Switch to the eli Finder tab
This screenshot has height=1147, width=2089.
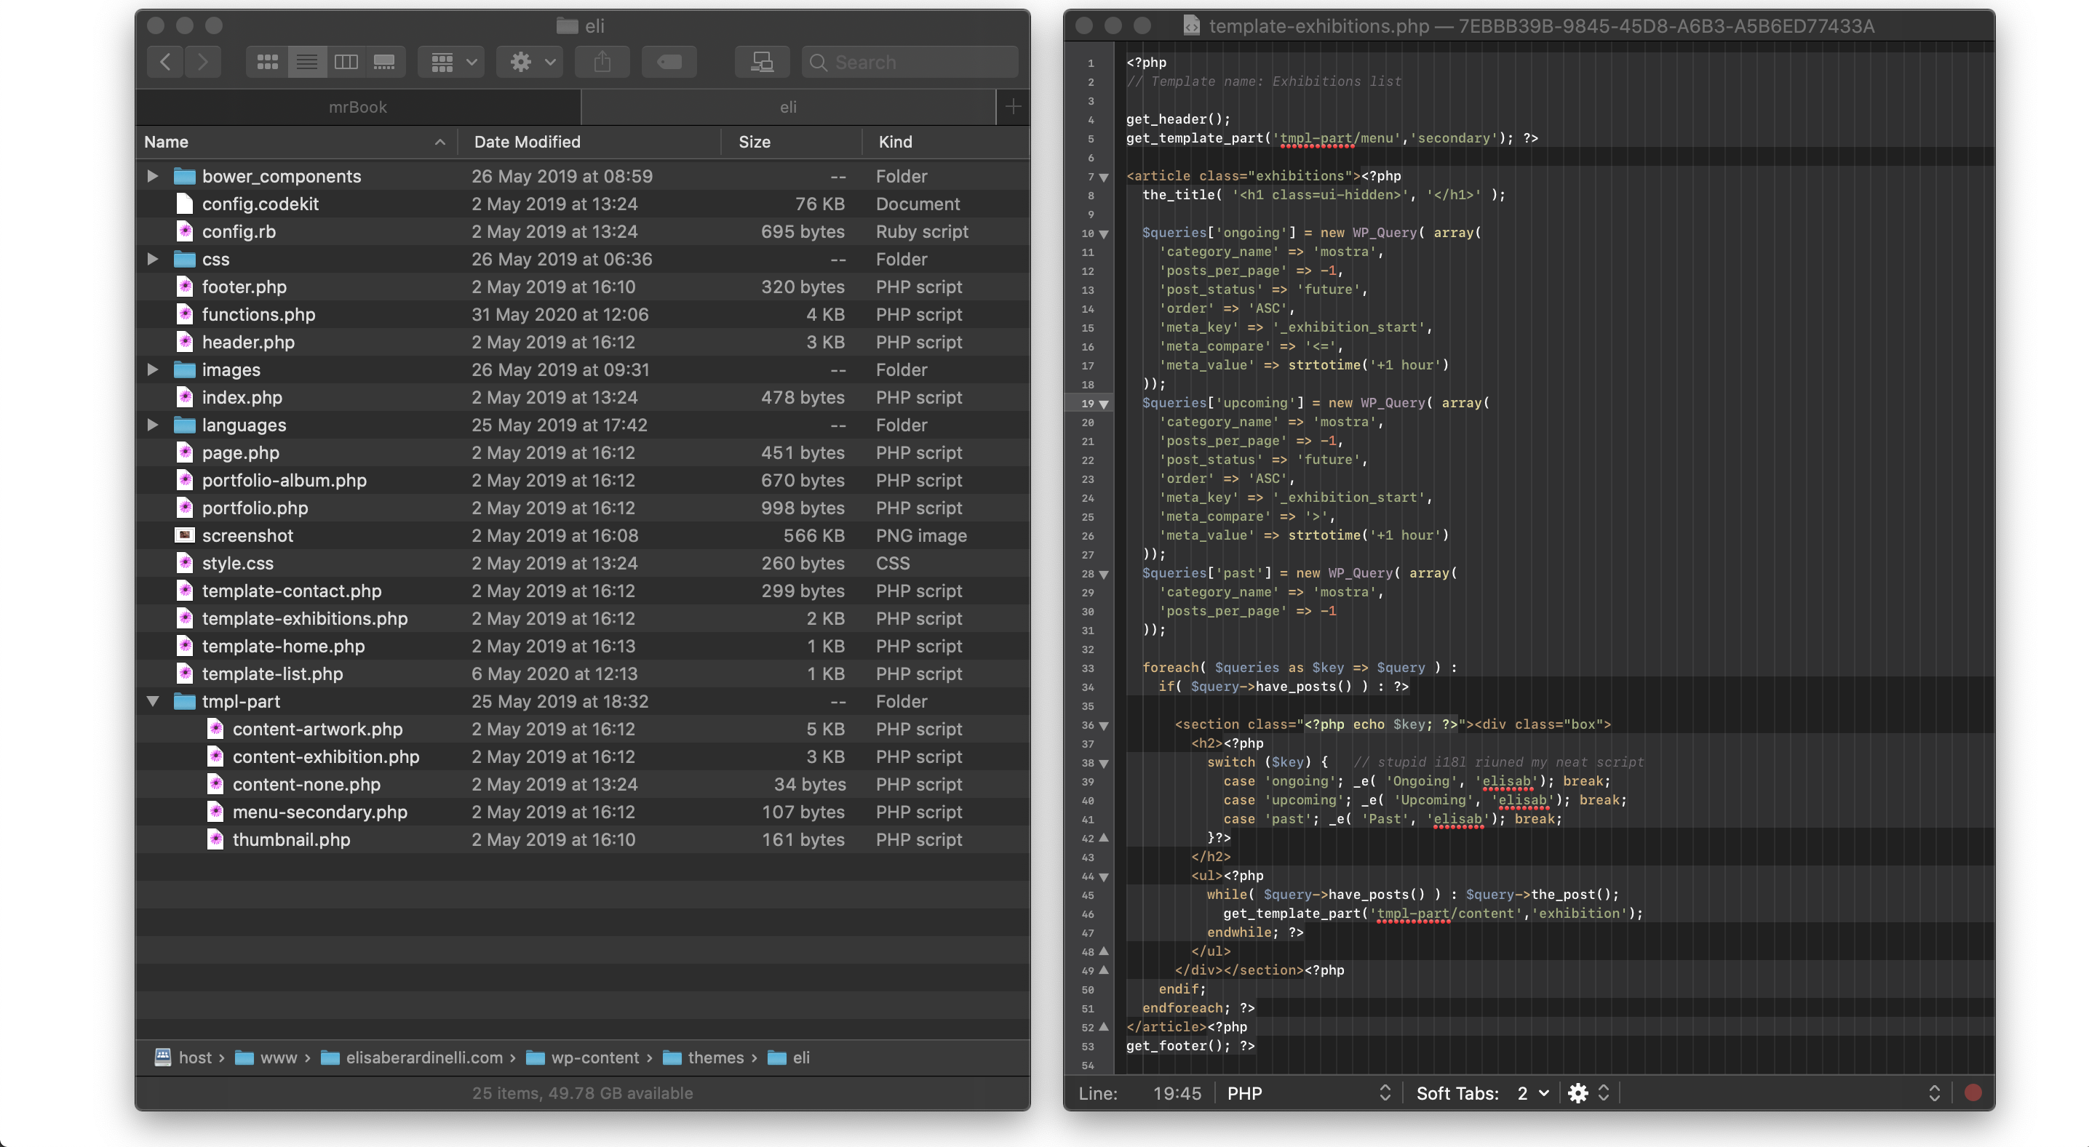(x=788, y=107)
